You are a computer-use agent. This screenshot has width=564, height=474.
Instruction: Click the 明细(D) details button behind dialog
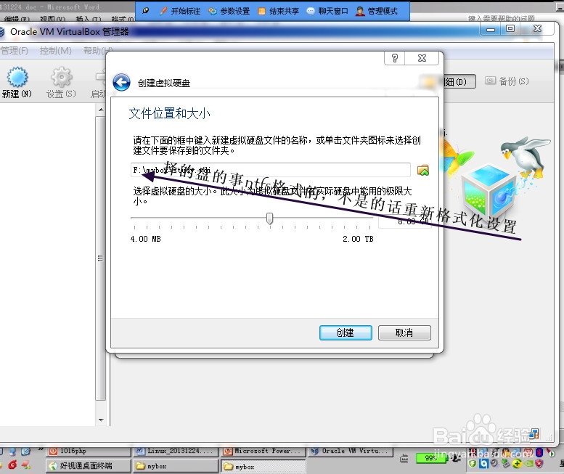(x=459, y=81)
